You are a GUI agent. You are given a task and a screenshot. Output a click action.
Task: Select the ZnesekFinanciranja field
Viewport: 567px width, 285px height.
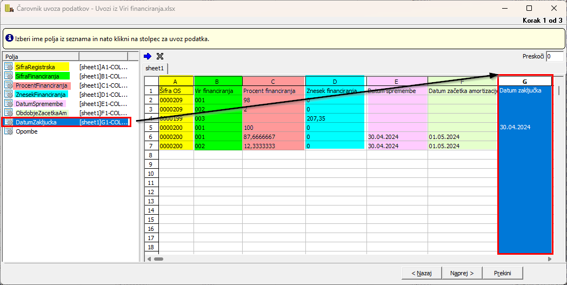(x=41, y=95)
